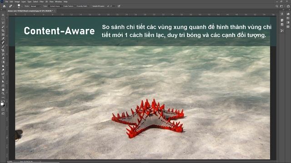Open the Help menu
Screen dimensions: 291x163
click(65, 2)
